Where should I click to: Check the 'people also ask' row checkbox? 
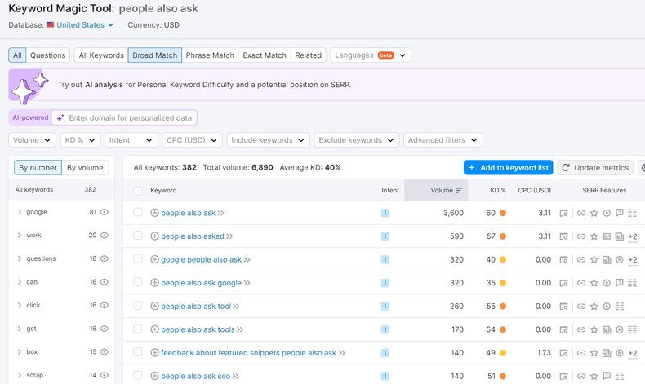click(x=138, y=212)
